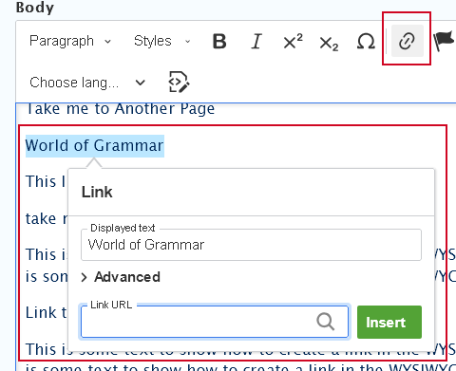Open the Paragraph format dropdown
Image resolution: width=456 pixels, height=371 pixels.
[x=70, y=41]
